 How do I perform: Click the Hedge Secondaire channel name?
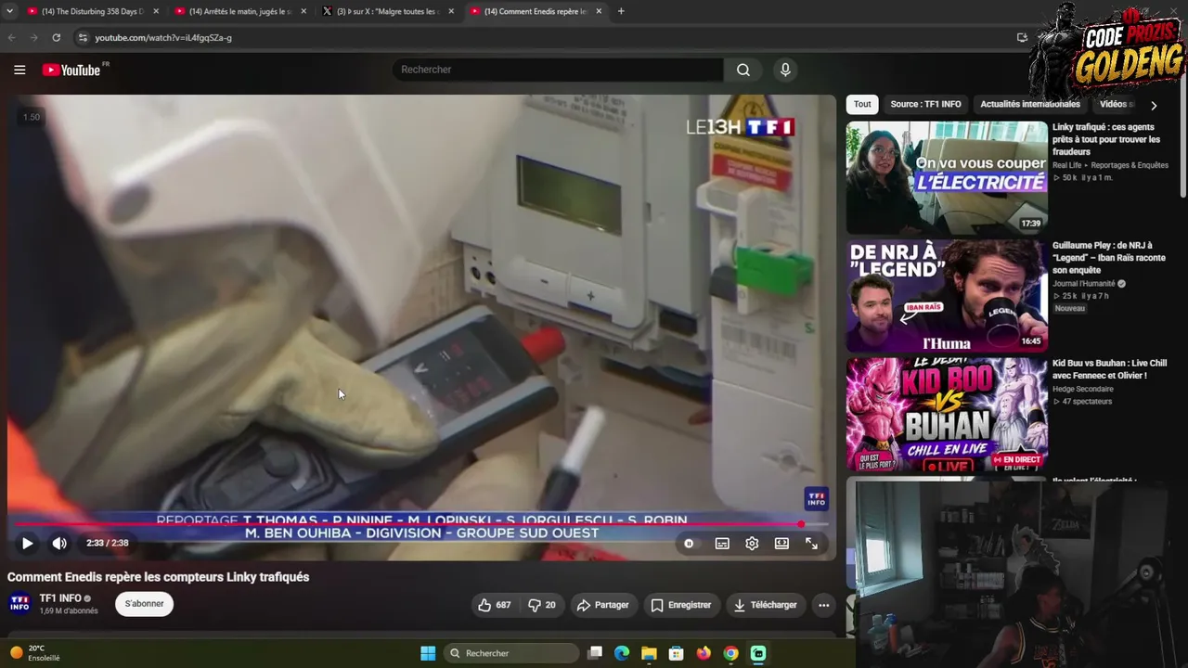pos(1083,389)
